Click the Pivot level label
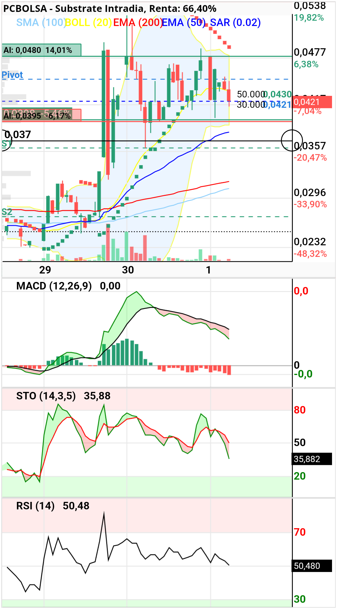 pos(12,75)
